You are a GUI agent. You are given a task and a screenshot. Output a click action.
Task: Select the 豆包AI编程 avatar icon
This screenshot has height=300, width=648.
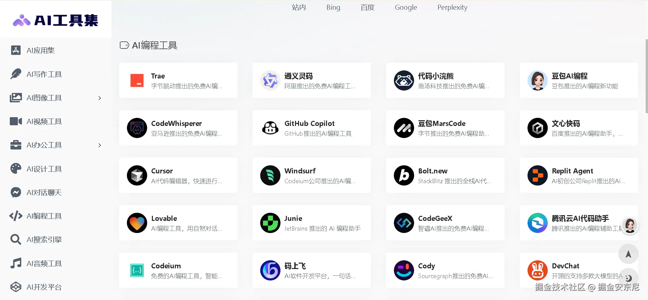coord(538,80)
